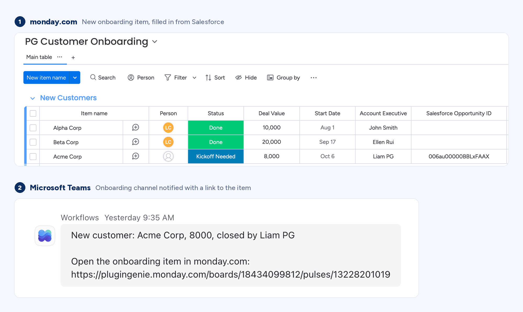This screenshot has width=523, height=312.
Task: Add an update to Beta Corp
Action: pyautogui.click(x=135, y=142)
